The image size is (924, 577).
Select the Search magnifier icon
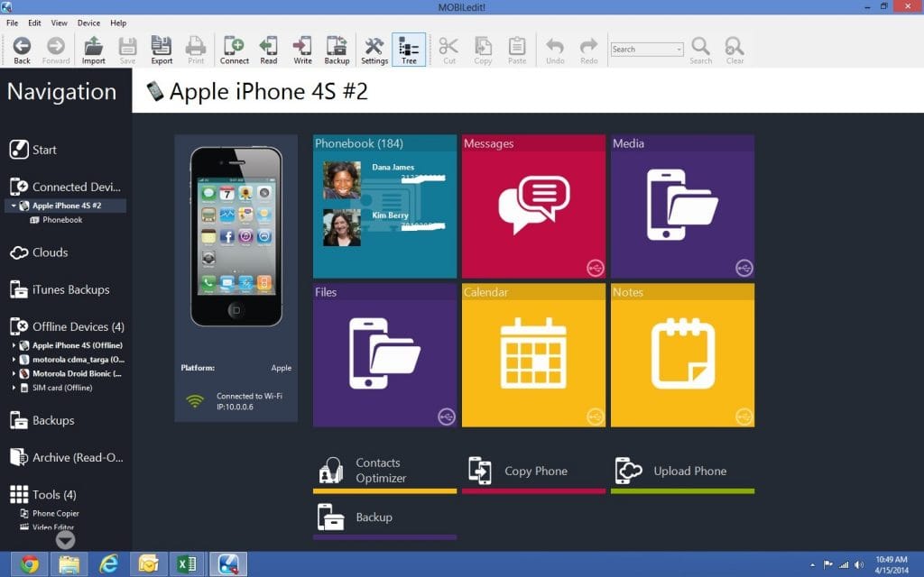coord(701,50)
